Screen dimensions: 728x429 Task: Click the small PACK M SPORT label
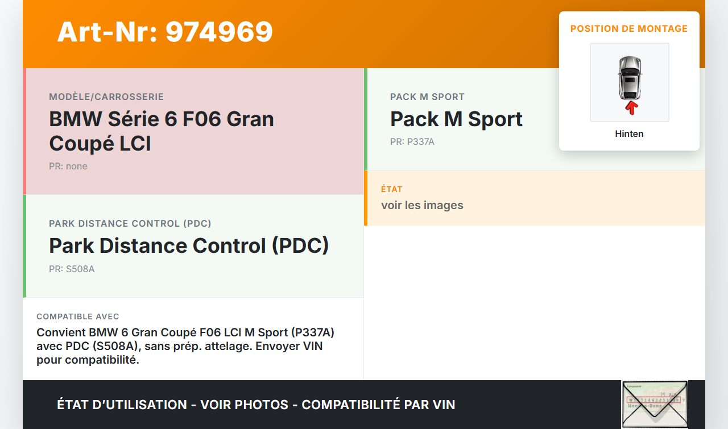click(427, 97)
